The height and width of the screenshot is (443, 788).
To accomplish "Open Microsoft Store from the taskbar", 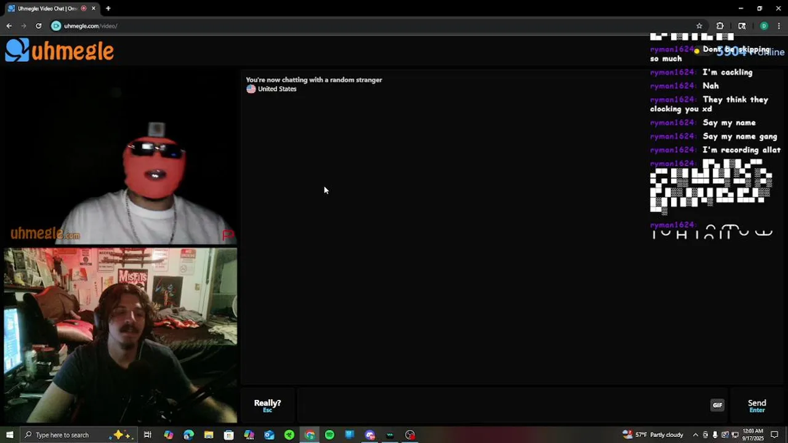I will pos(229,435).
